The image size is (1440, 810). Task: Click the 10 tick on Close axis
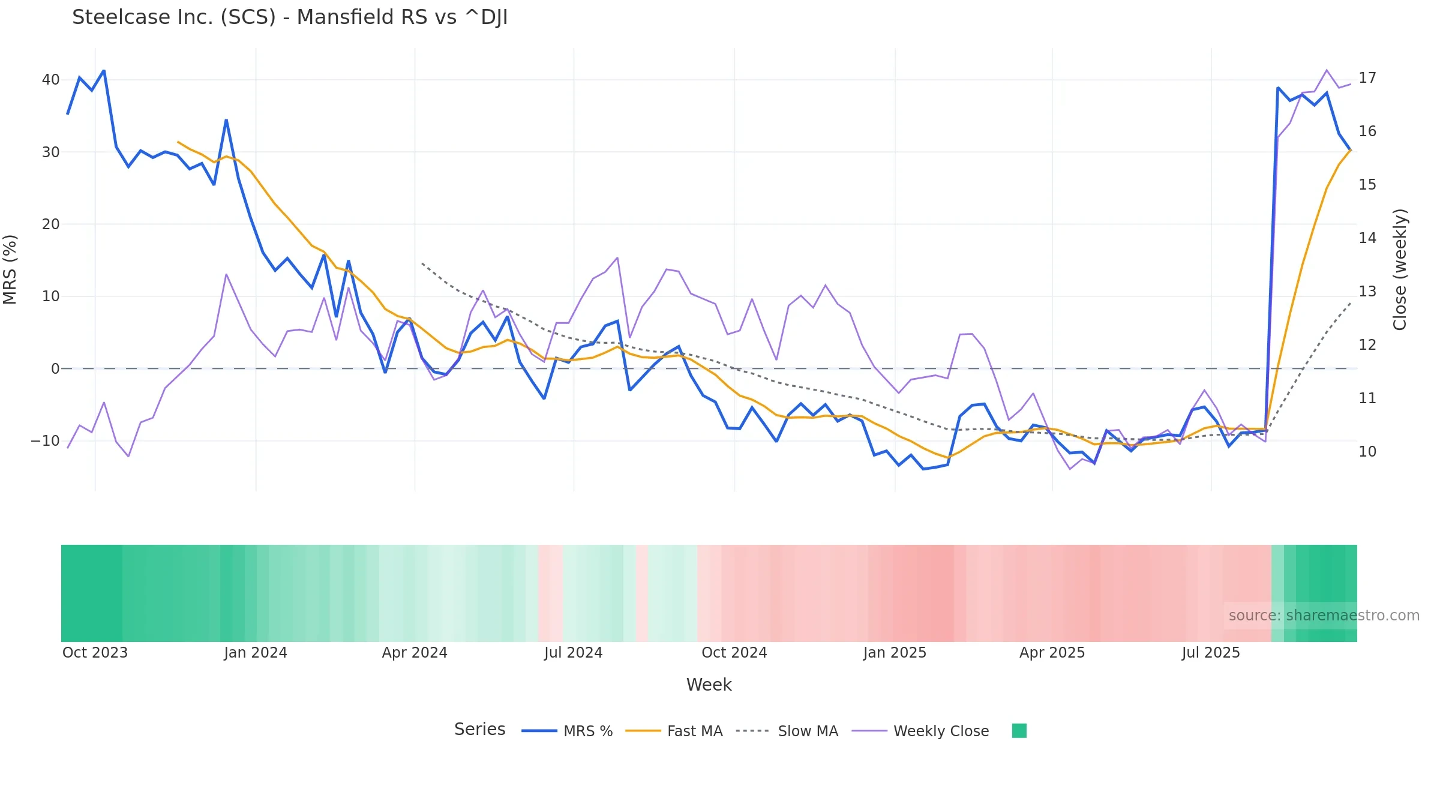1367,452
